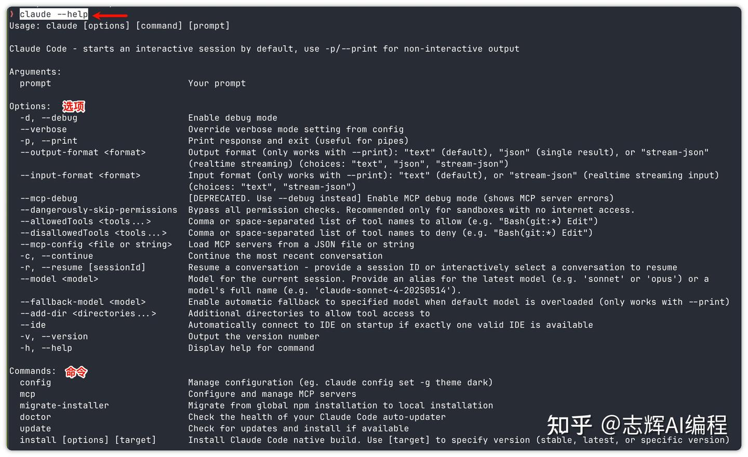Screen dimensions: 748x457
Task: Click the --add-dir <directories...> option
Action: [x=88, y=313]
